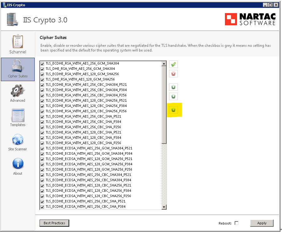
Task: Select the Cipher Suites padlock icon
Action: [17, 66]
